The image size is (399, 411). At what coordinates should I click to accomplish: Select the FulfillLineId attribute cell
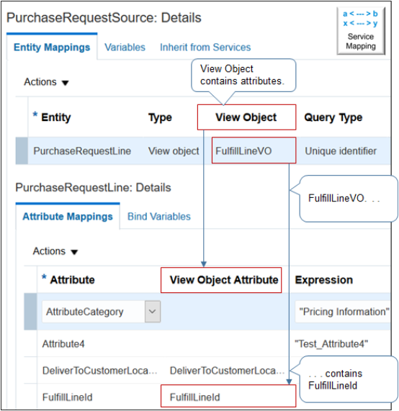pos(68,397)
